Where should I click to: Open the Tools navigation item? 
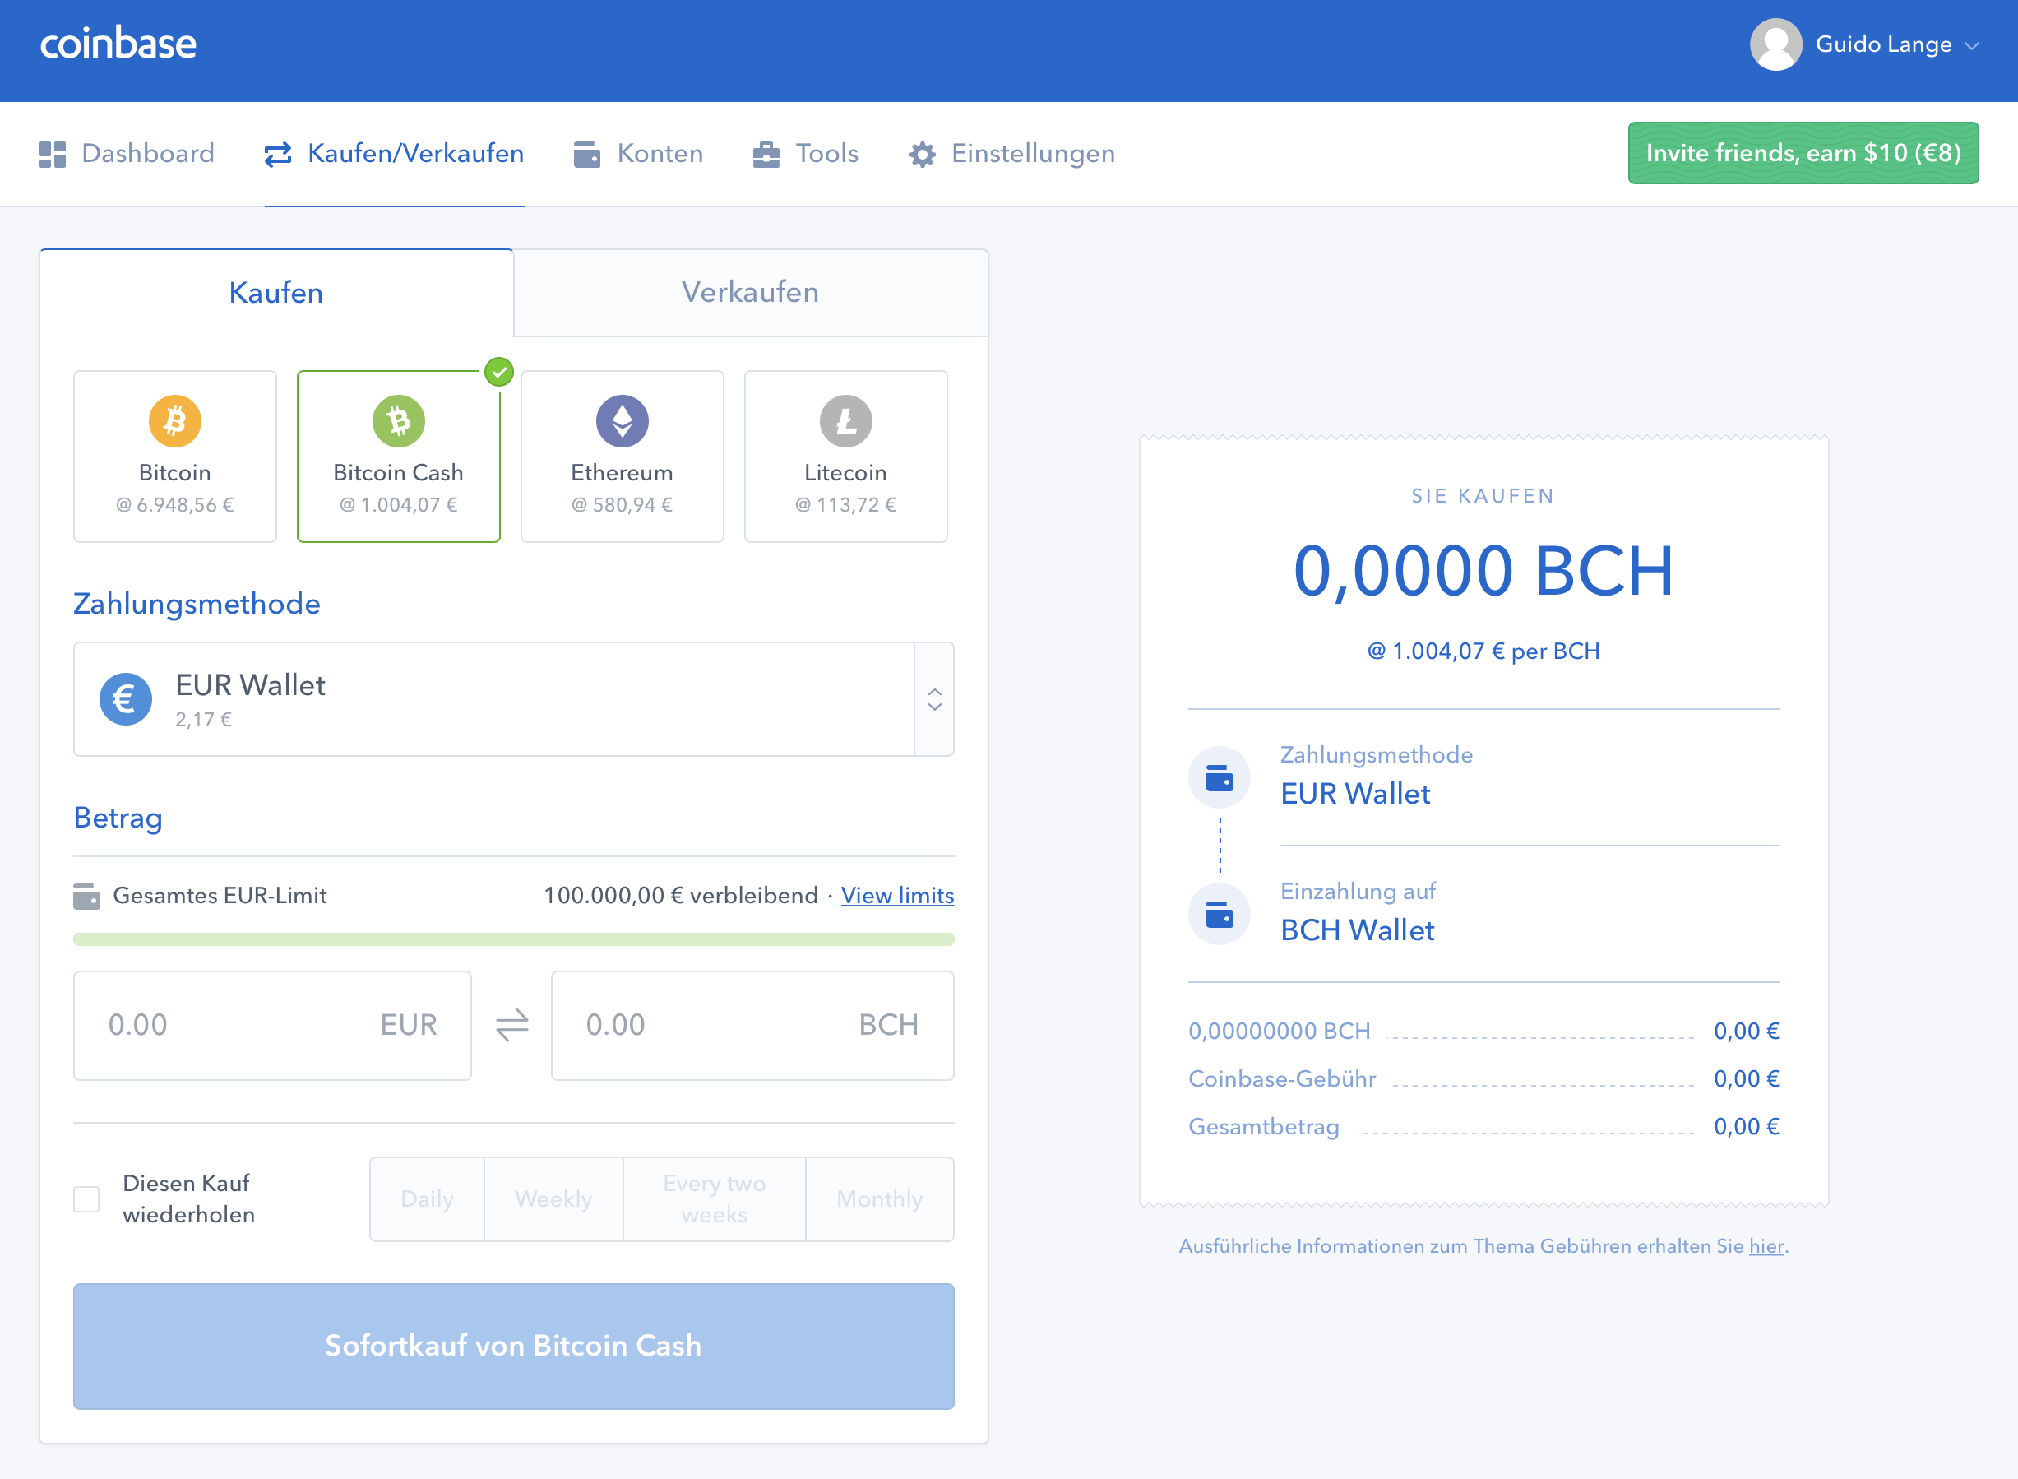(x=805, y=154)
